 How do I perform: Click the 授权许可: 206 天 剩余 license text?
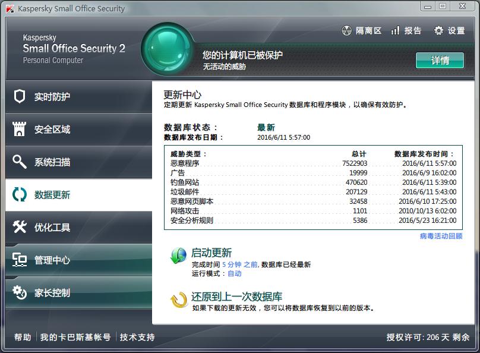428,337
